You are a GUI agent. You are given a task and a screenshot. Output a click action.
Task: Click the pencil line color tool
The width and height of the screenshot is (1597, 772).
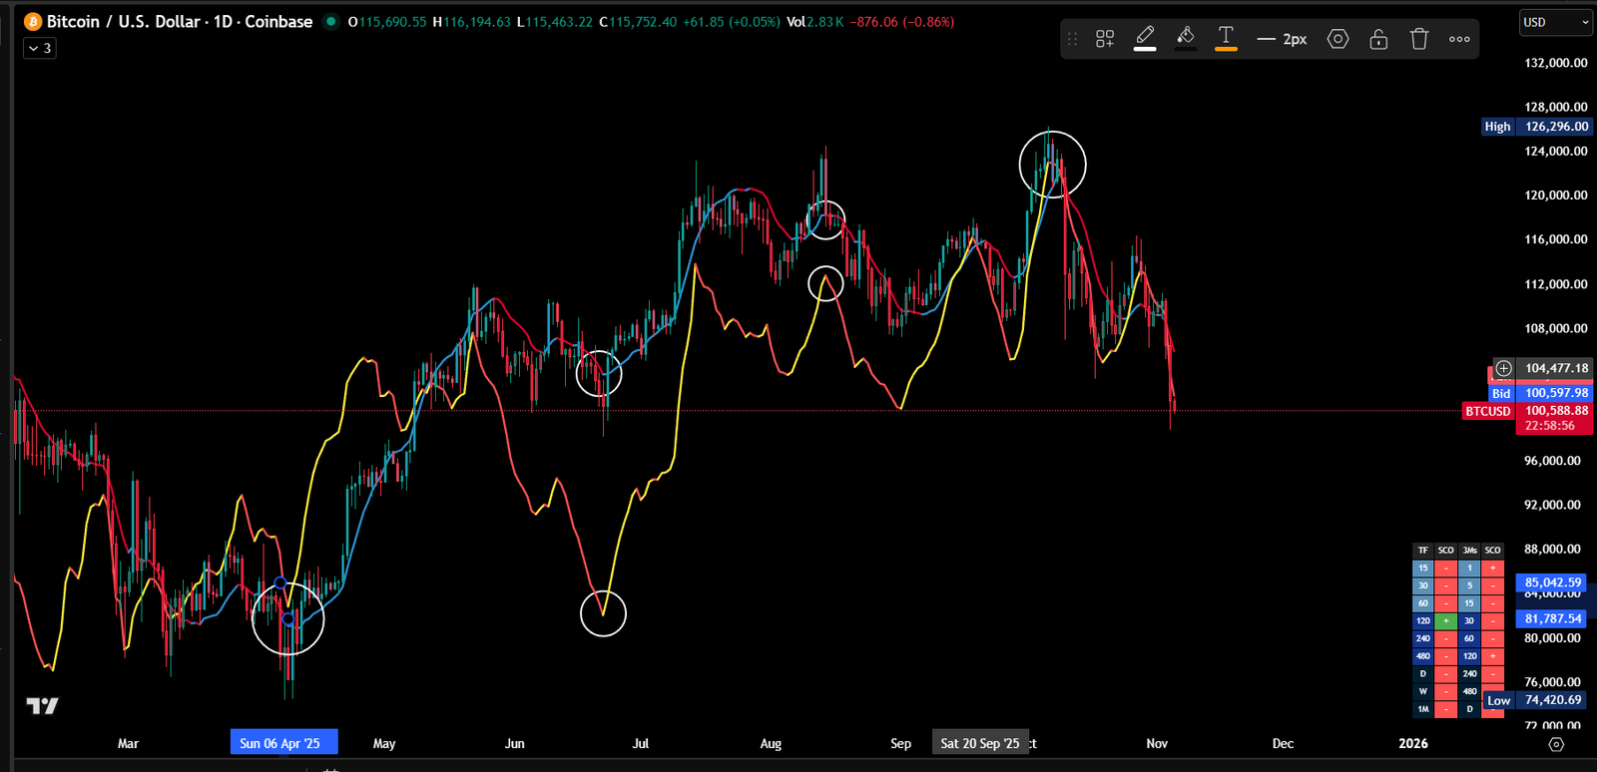[x=1145, y=38]
